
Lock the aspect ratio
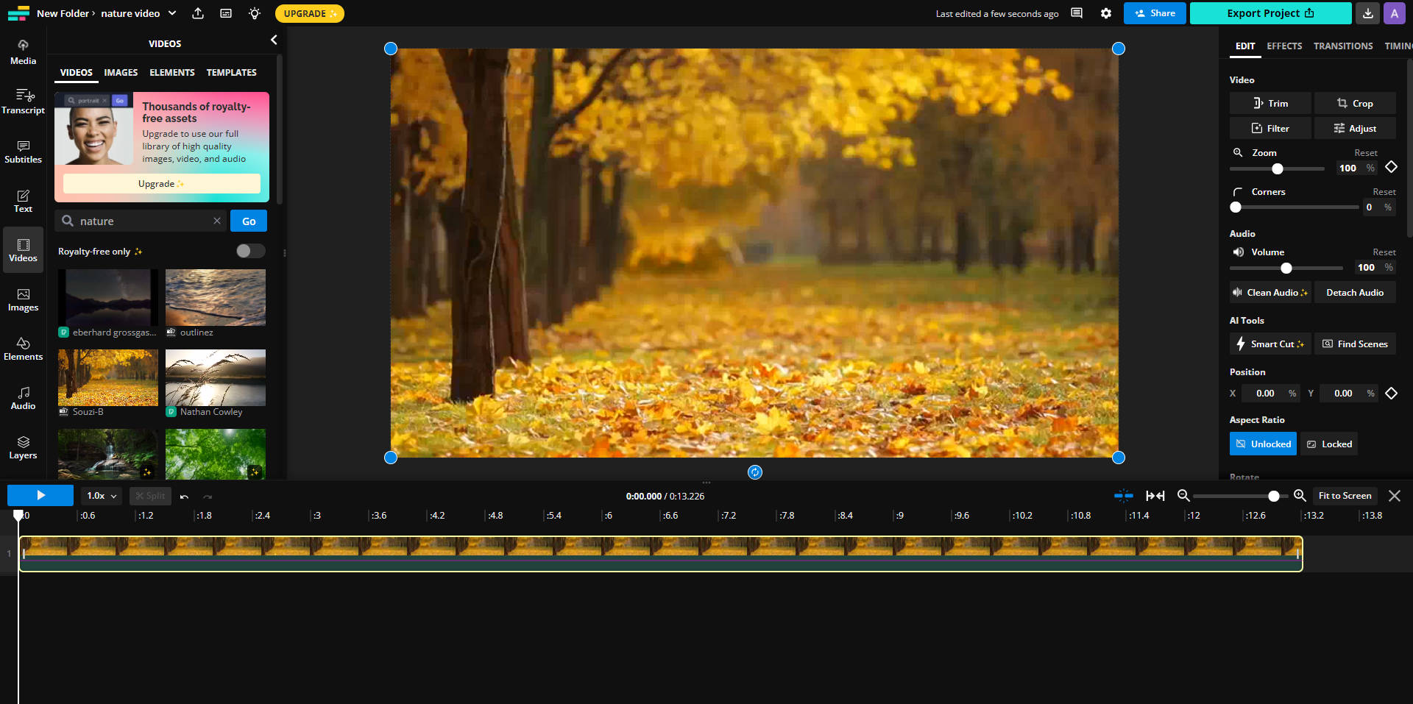1329,444
